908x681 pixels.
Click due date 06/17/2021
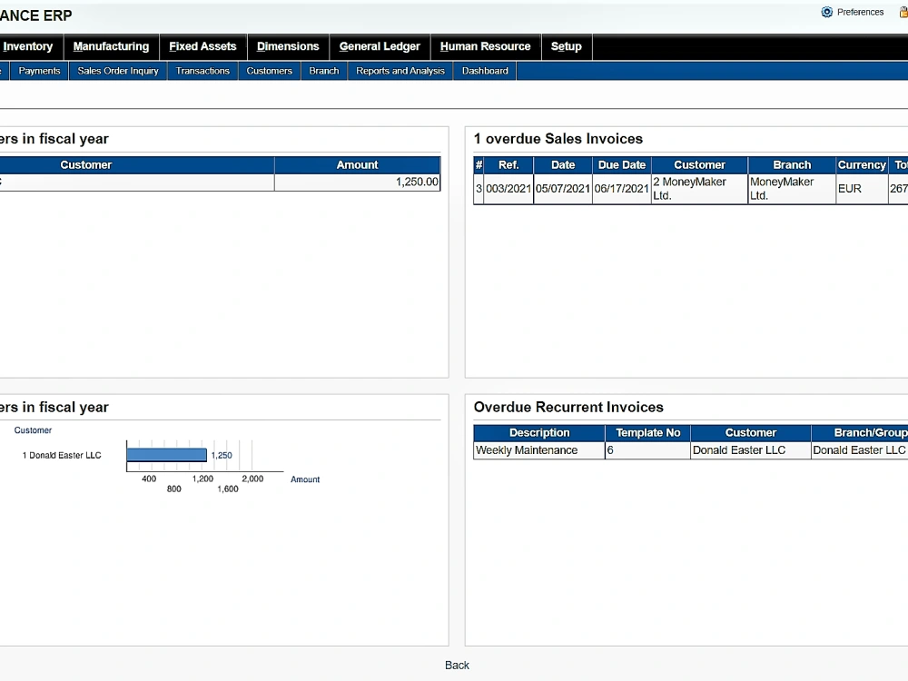(x=622, y=189)
